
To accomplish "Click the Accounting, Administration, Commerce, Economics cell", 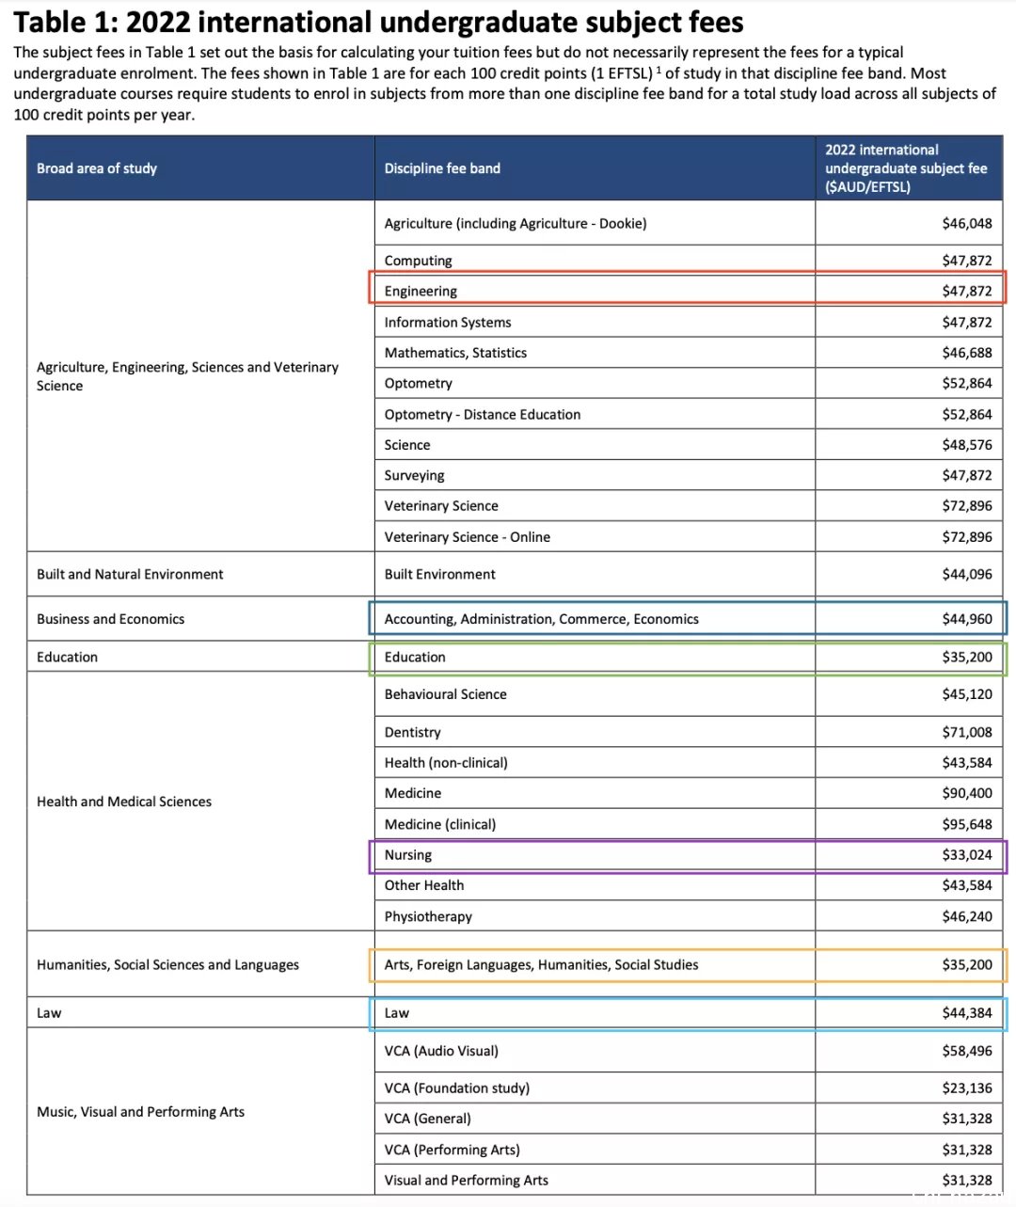I will click(x=595, y=619).
